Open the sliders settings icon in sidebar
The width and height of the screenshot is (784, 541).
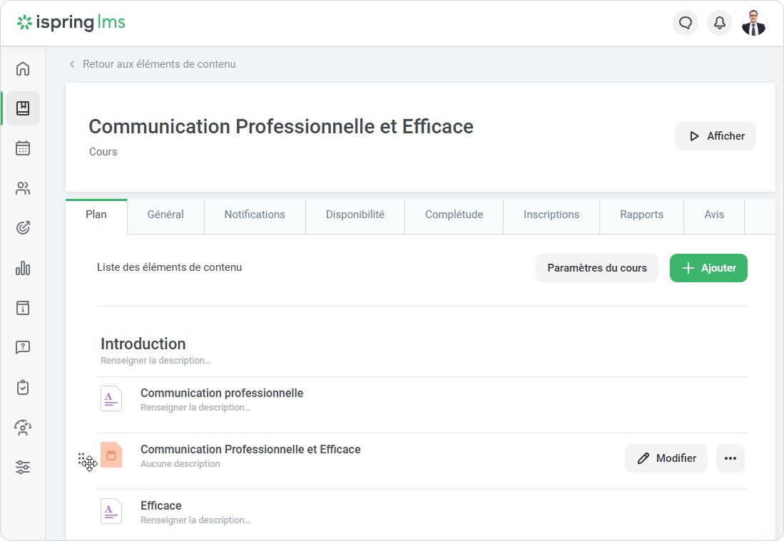(23, 468)
